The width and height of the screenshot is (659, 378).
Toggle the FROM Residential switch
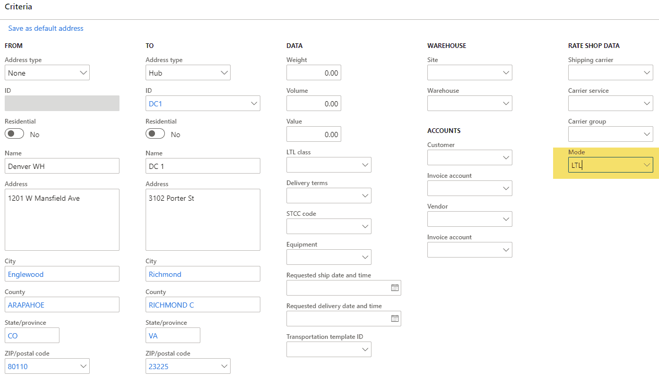[15, 134]
